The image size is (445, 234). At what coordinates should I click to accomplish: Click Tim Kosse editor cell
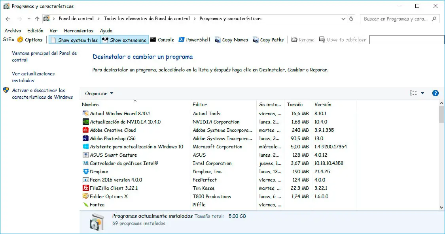203,188
